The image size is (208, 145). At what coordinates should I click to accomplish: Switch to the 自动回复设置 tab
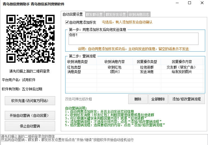click(73, 14)
